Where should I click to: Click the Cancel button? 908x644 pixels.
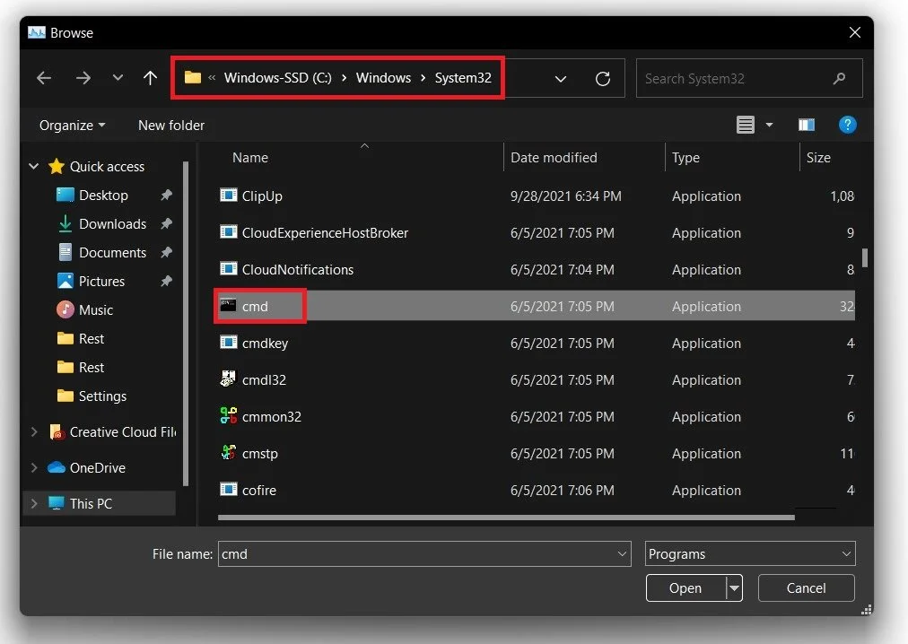click(806, 587)
